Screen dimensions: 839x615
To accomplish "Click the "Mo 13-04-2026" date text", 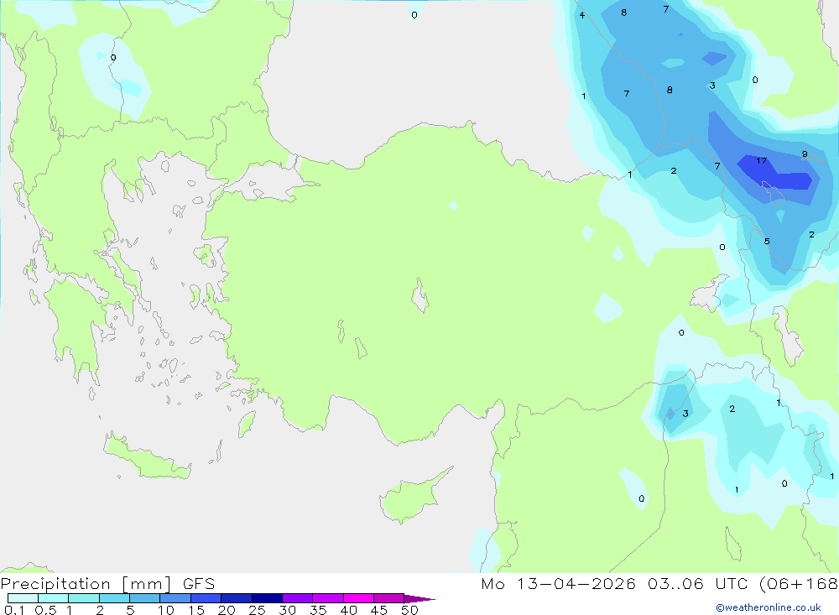I will click(x=558, y=584).
